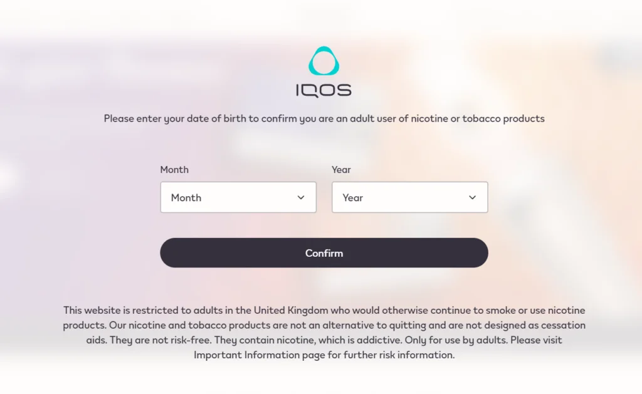Click the chevron arrow in the Year box
The height and width of the screenshot is (394, 642).
click(x=473, y=197)
